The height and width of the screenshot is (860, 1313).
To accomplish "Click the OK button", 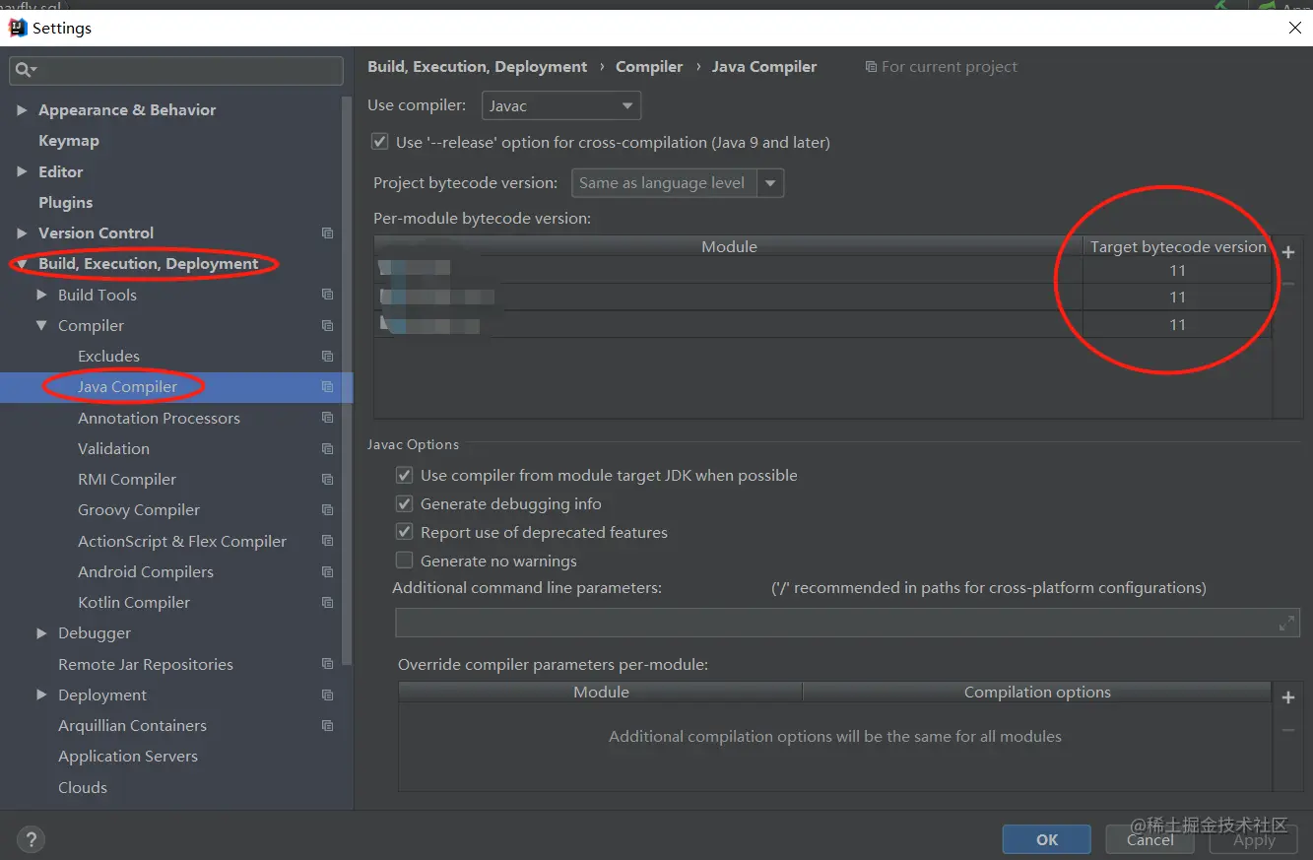I will point(1046,839).
